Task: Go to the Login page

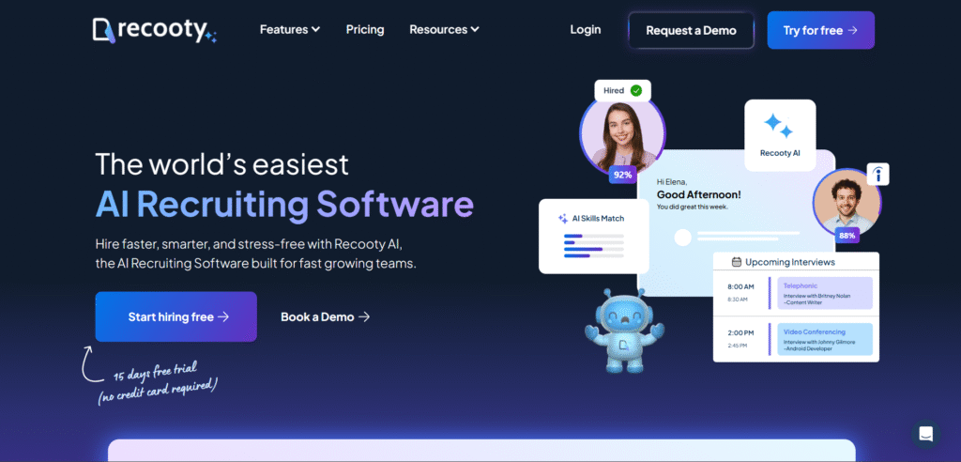Action: click(586, 30)
